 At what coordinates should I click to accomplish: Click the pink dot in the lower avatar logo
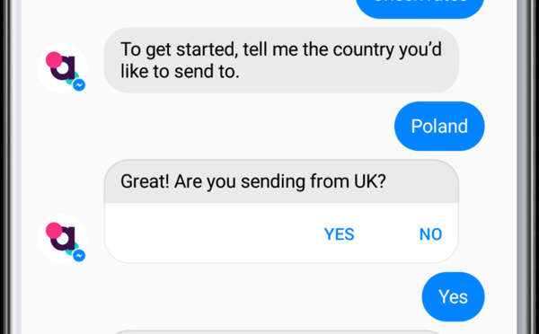(x=54, y=230)
